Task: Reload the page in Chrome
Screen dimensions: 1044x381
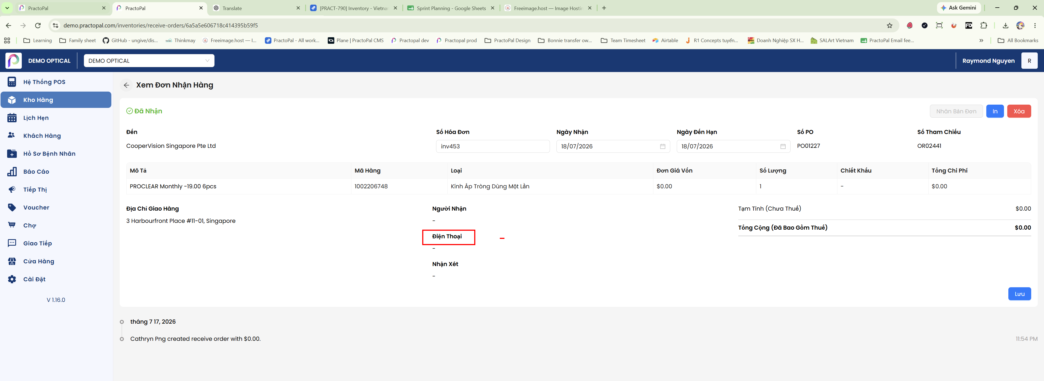Action: click(38, 26)
